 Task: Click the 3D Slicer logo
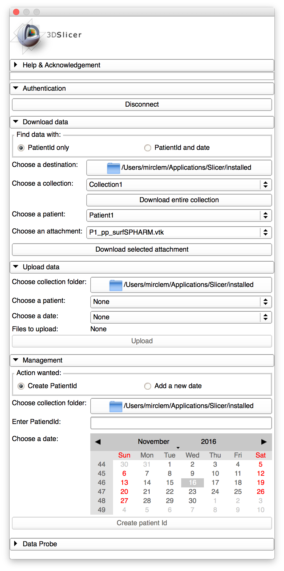(x=45, y=35)
